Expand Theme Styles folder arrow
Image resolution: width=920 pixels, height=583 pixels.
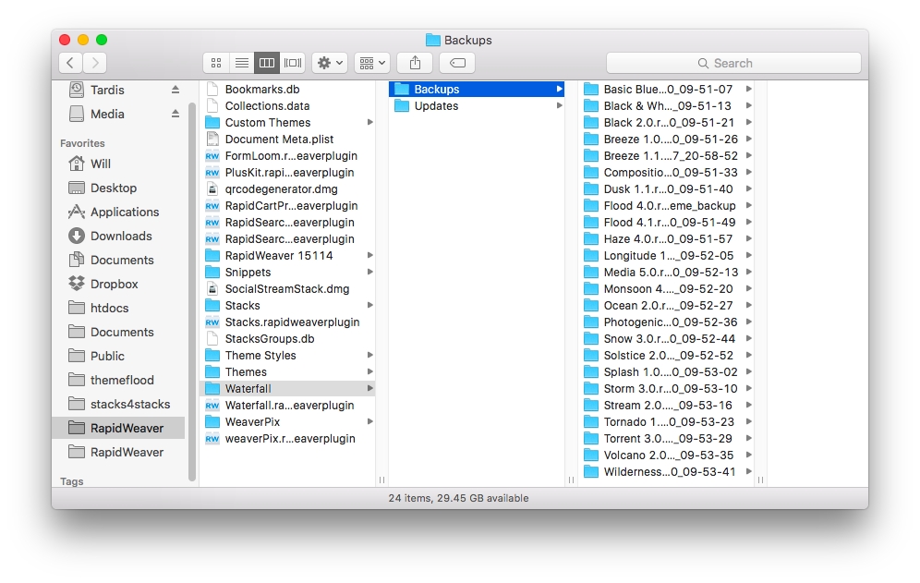[369, 355]
